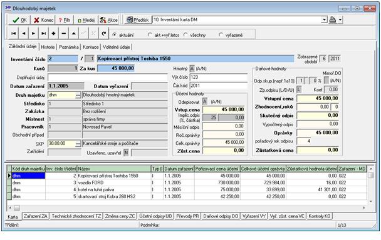Click the table horizontal scrollbar thumb
This screenshot has width=381, height=240.
pyautogui.click(x=16, y=207)
